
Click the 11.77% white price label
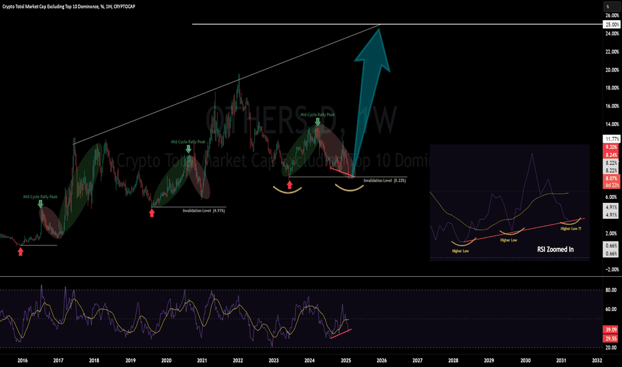tap(612, 139)
